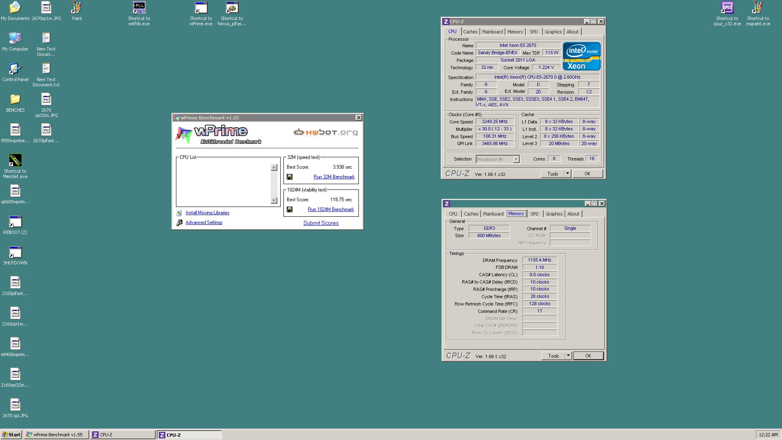This screenshot has height=440, width=782.
Task: Launch Shortcut to wPrime.exe icon
Action: coord(201,13)
